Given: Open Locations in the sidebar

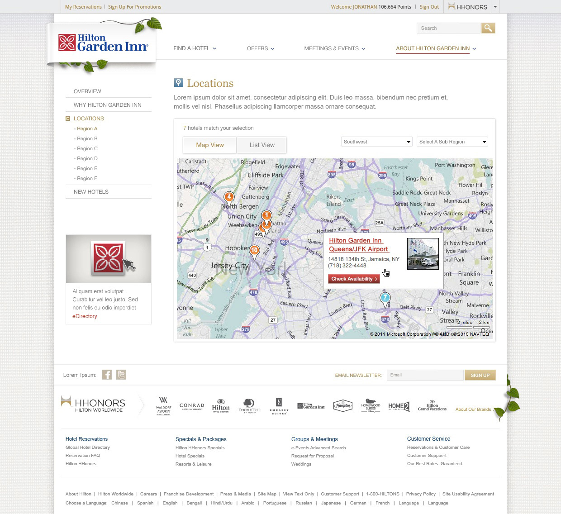Looking at the screenshot, I should (89, 119).
